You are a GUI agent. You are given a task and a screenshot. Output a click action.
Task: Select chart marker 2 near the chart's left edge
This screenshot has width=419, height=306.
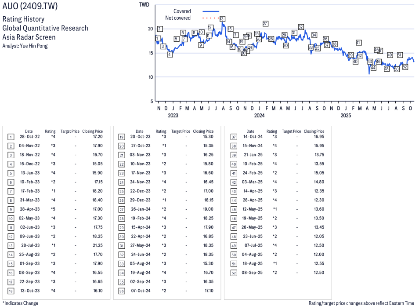[160, 29]
